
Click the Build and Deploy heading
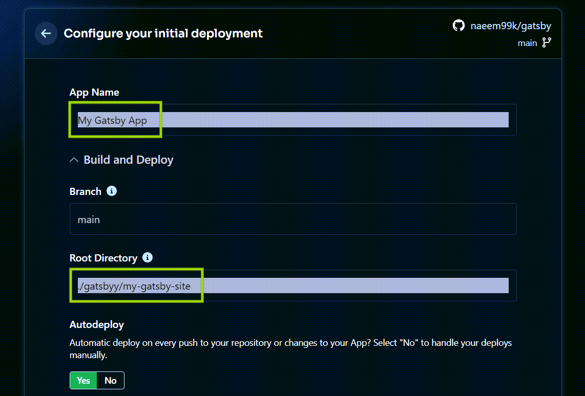128,159
